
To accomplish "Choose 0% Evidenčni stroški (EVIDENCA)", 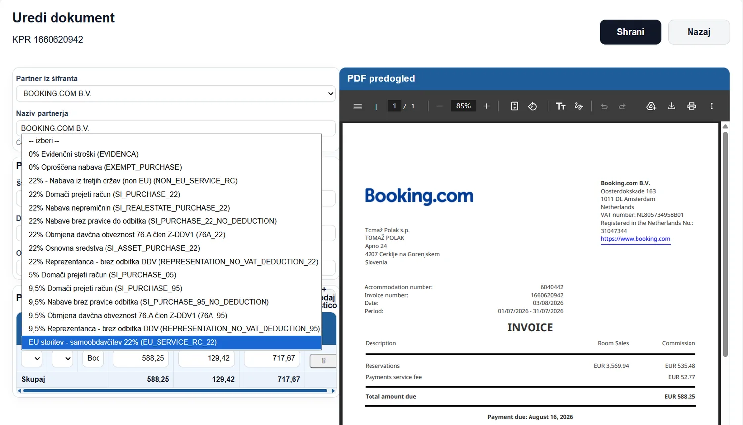I will (172, 154).
